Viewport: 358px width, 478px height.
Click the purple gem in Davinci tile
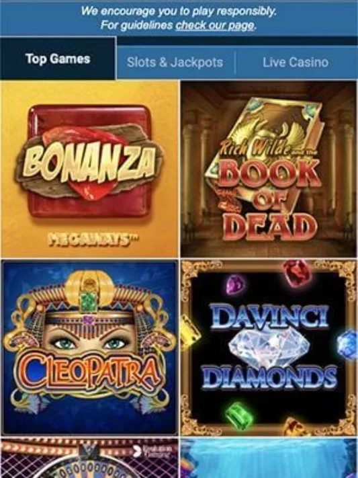[x=235, y=285]
